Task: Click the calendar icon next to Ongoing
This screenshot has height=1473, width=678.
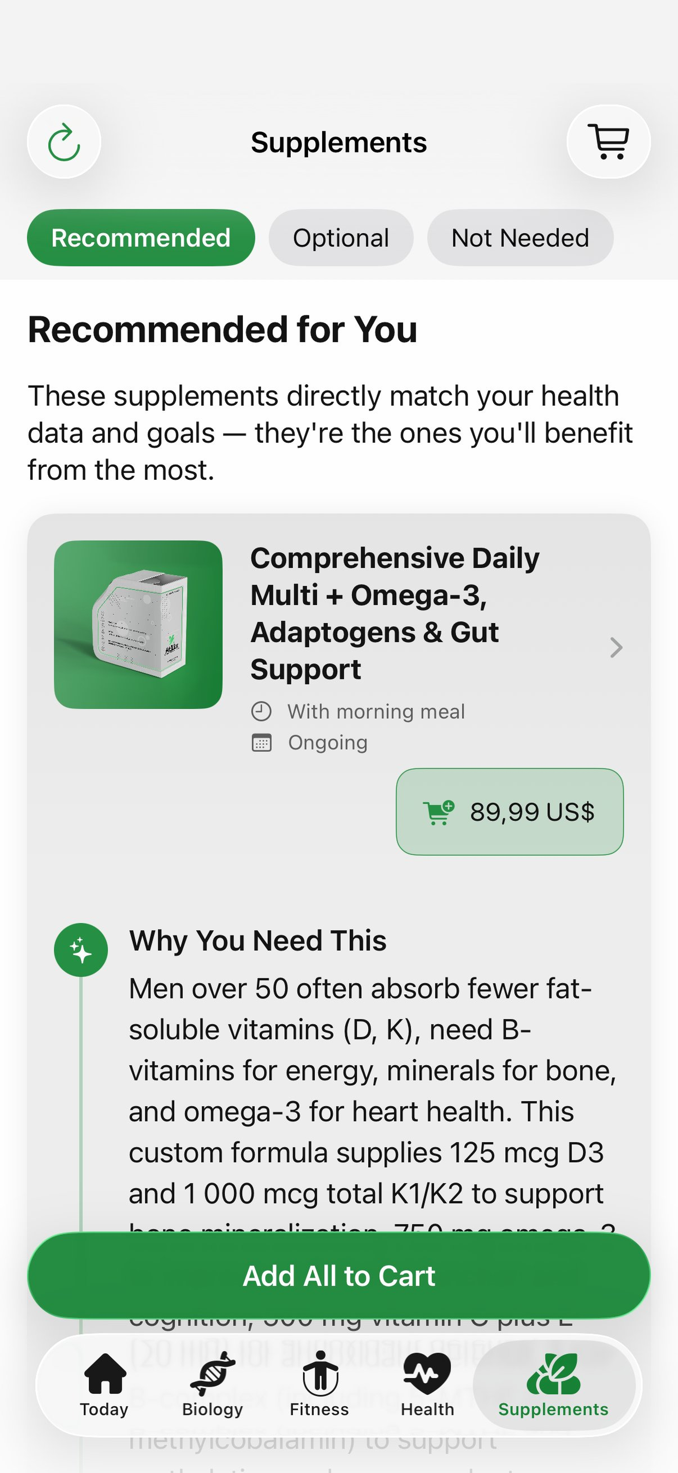Action: (261, 742)
